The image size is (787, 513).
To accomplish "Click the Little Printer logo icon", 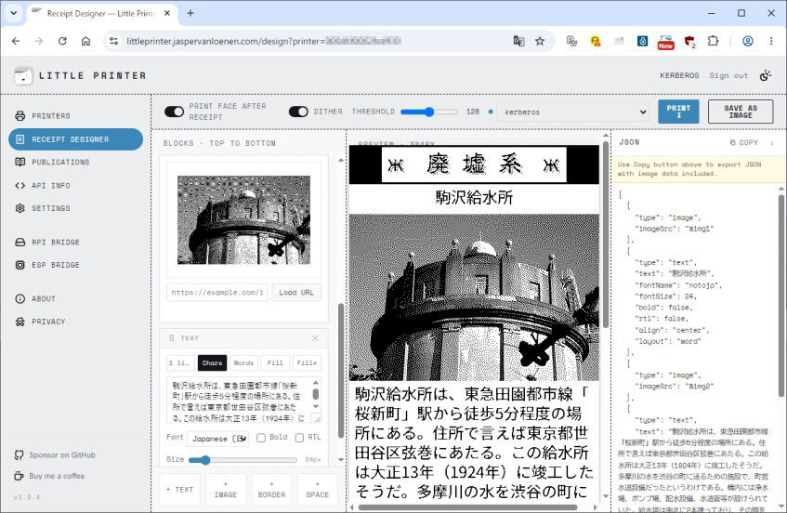I will point(23,75).
